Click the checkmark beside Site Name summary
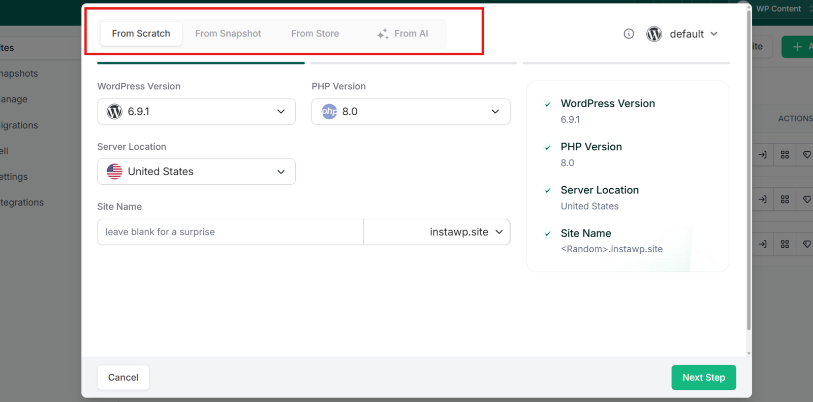This screenshot has height=402, width=813. [548, 234]
